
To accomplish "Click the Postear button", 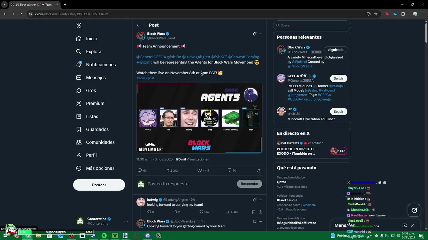I will (99, 185).
